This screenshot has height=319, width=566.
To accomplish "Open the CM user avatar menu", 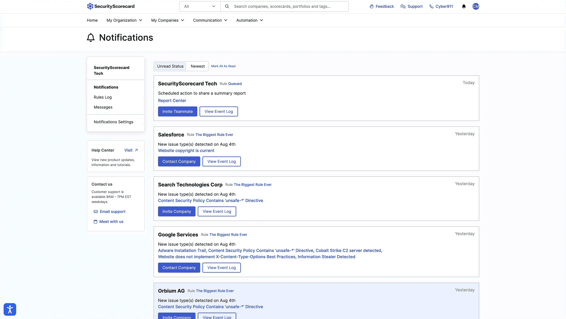I will (x=476, y=6).
